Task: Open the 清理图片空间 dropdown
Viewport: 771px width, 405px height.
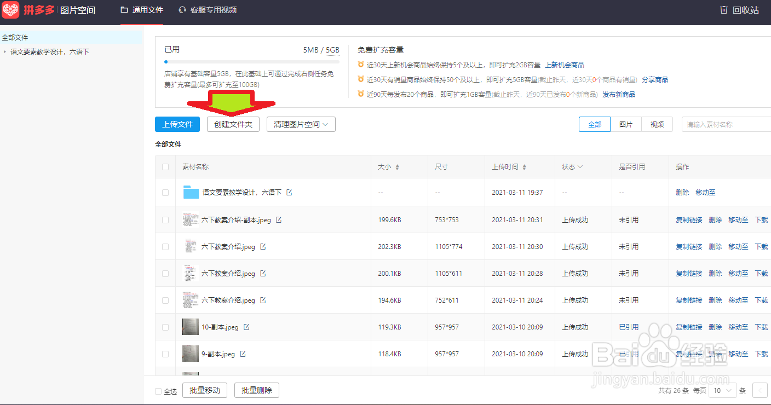Action: click(x=301, y=124)
